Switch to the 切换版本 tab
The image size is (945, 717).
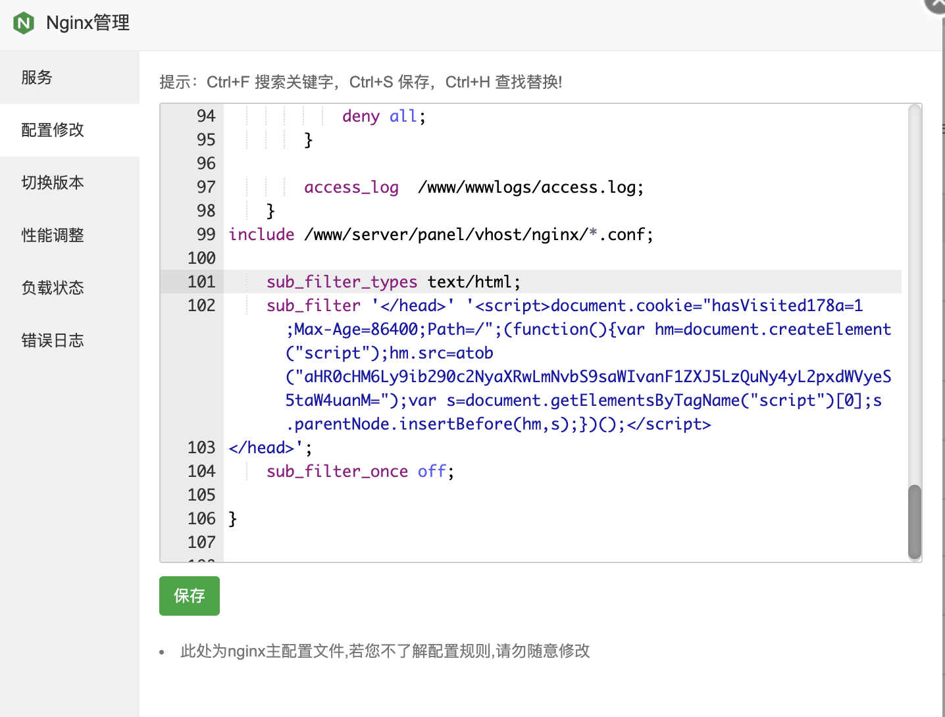click(x=70, y=183)
